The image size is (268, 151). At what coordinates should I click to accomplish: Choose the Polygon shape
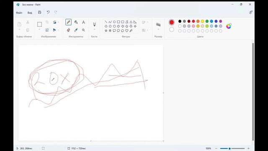pyautogui.click(x=127, y=22)
